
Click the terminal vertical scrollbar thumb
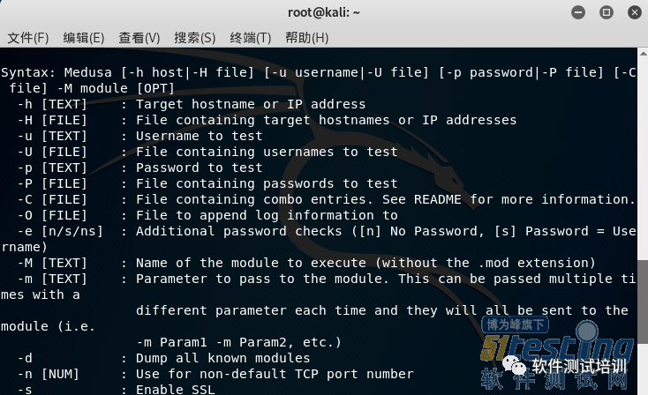click(643, 302)
